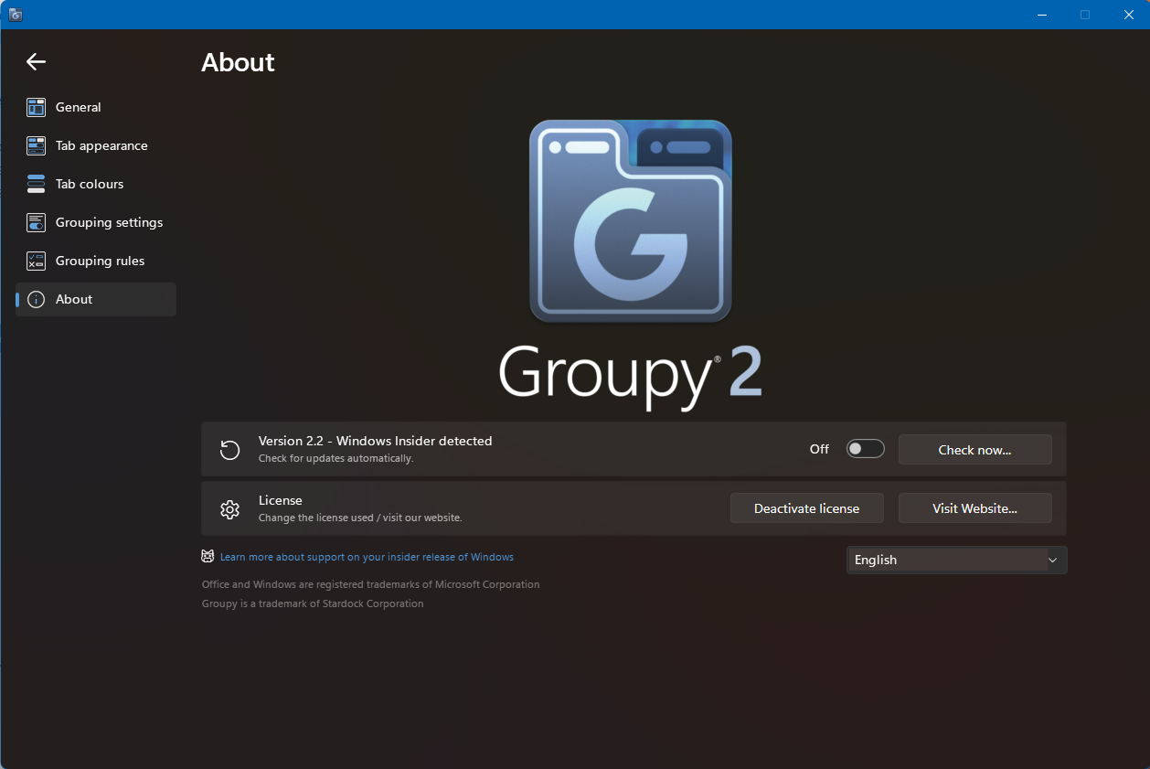Click the General sidebar icon
The height and width of the screenshot is (769, 1150).
pyautogui.click(x=36, y=107)
